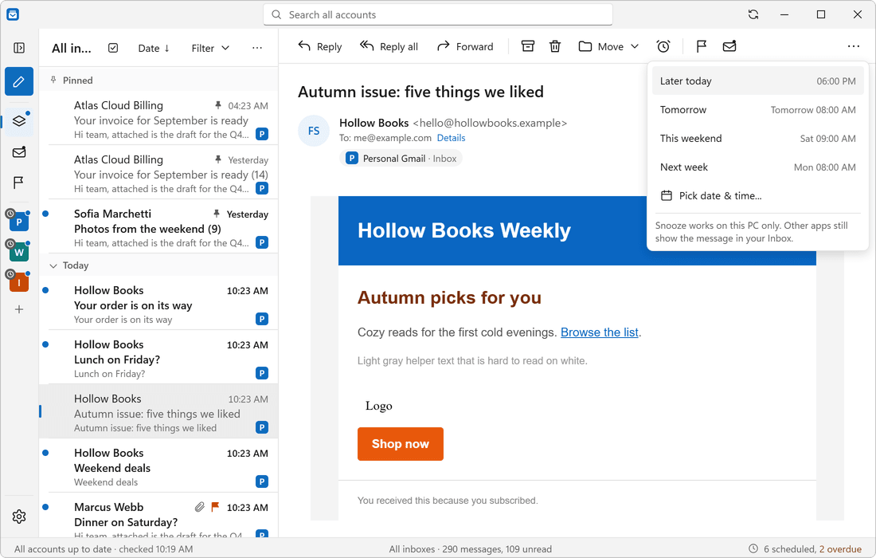Click 290 messages, 109 unread status
Image resolution: width=876 pixels, height=558 pixels.
497,549
